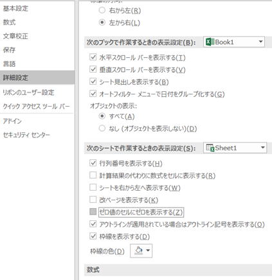Expand the 枠線の色 color picker arrow
This screenshot has height=280, width=272.
click(148, 250)
